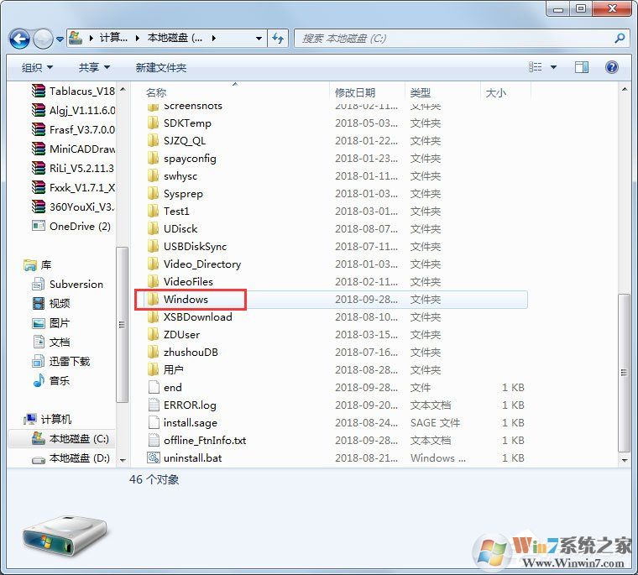Select Tablacus_V18 archive in sidebar
The height and width of the screenshot is (575, 638).
pyautogui.click(x=73, y=91)
